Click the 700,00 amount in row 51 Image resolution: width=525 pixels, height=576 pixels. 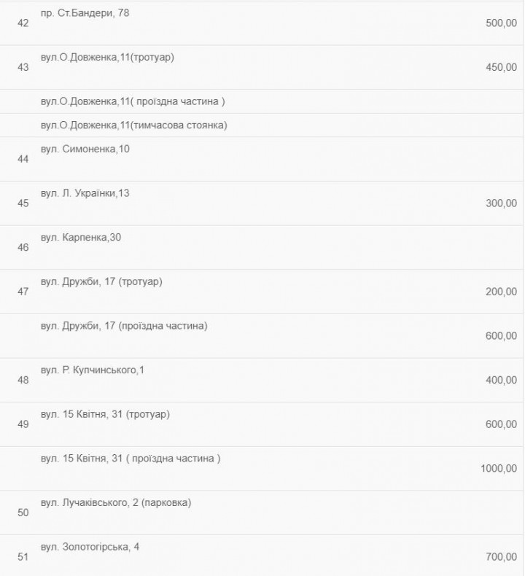[x=501, y=557]
